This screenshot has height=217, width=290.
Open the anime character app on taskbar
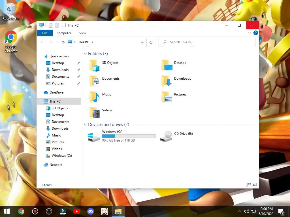[x=104, y=211]
